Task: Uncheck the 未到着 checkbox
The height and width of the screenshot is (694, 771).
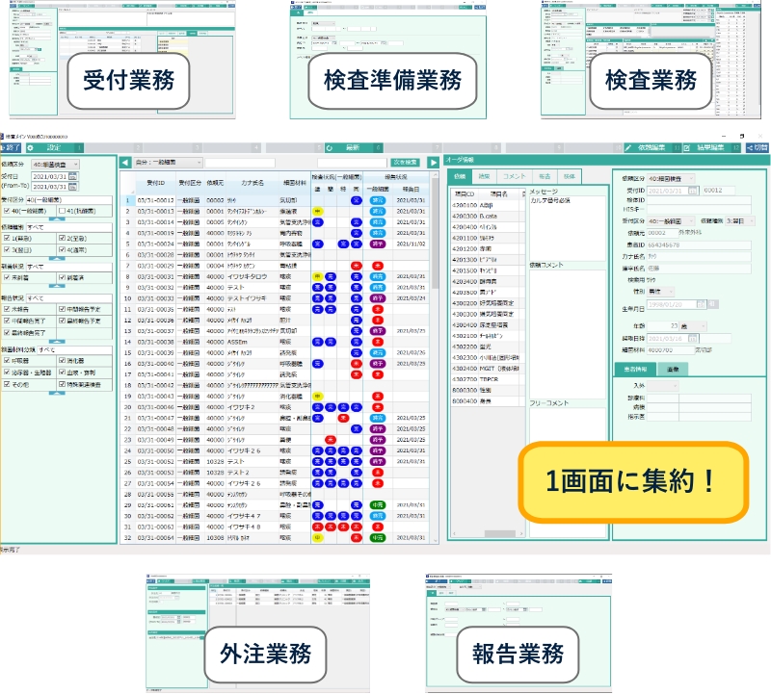Action: tap(8, 275)
